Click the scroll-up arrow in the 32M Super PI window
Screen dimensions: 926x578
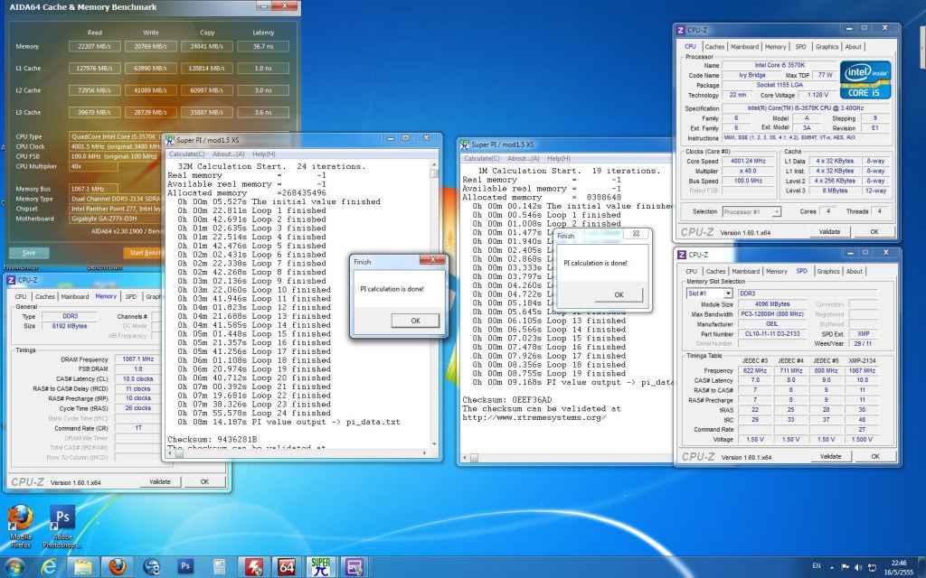tap(435, 165)
